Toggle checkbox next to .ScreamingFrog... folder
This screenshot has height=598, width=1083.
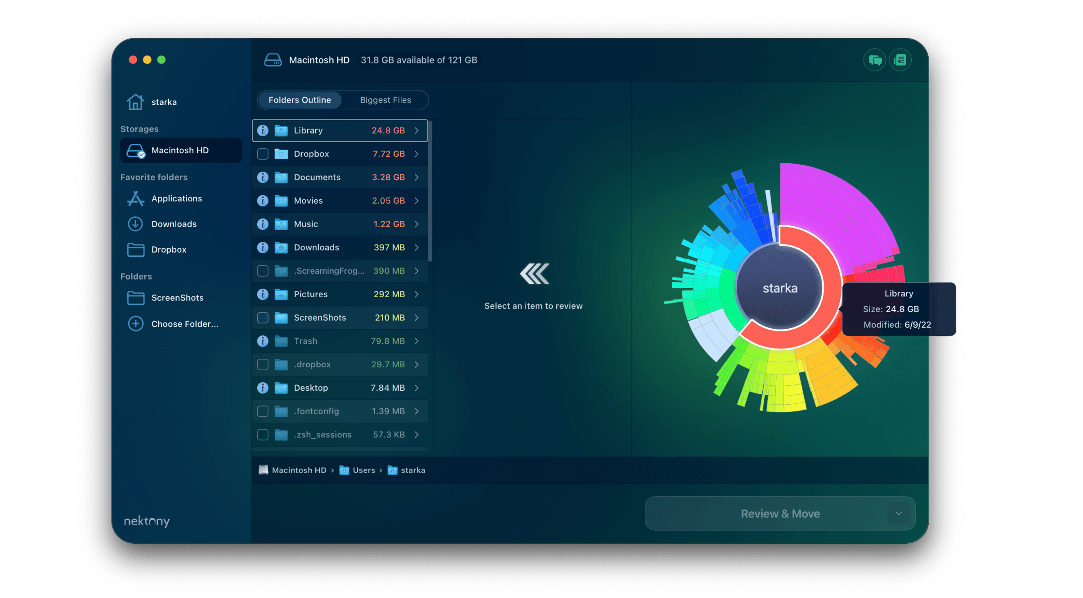[263, 270]
